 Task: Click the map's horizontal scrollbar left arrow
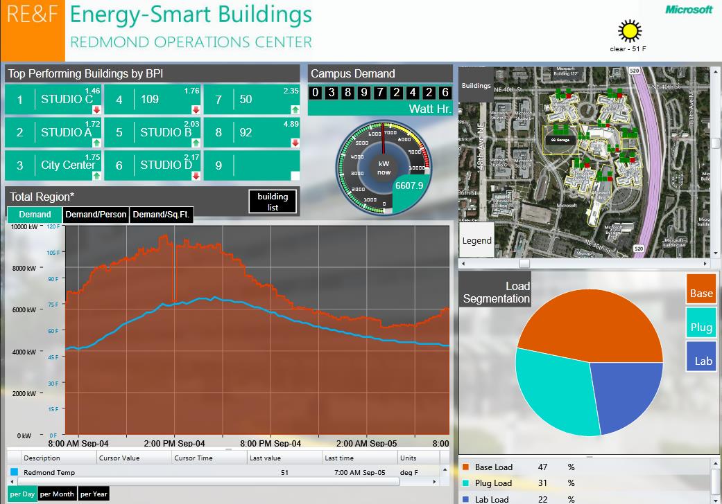463,263
